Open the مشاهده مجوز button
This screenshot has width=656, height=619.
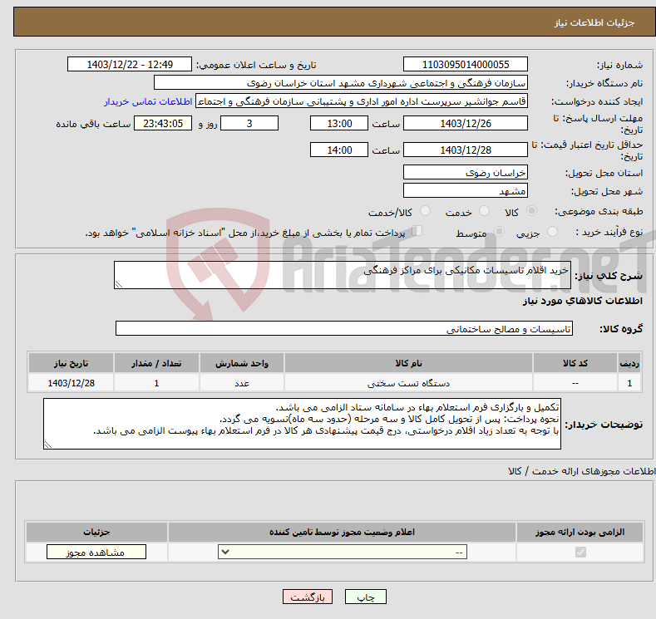tap(96, 553)
